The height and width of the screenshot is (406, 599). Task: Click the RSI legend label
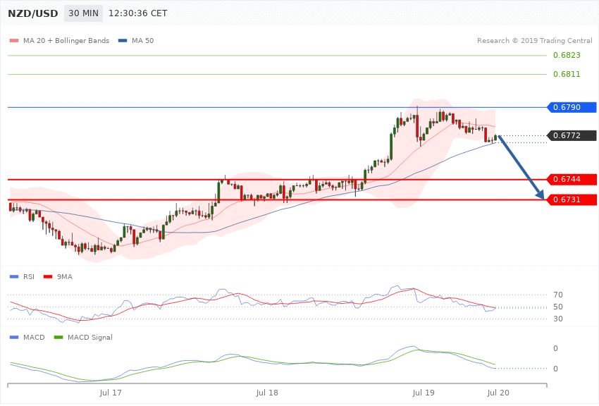(29, 276)
